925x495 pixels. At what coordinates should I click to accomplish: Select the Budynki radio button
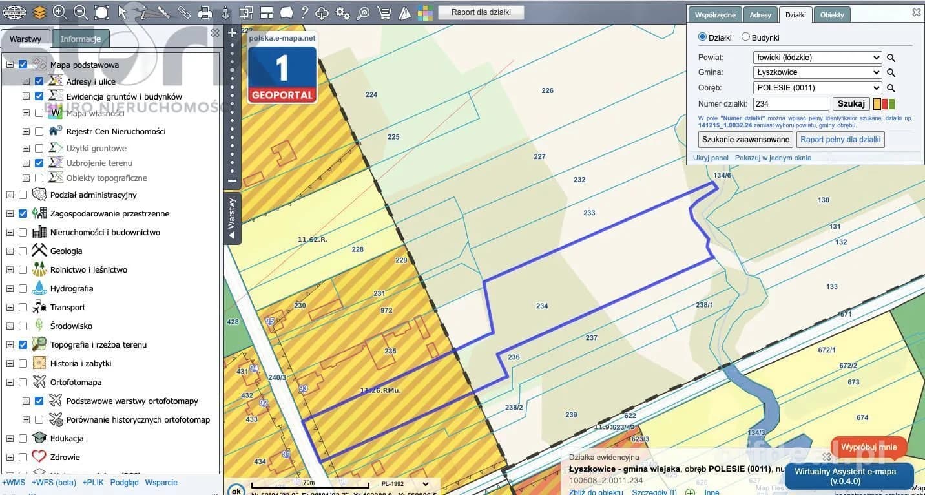coord(745,37)
